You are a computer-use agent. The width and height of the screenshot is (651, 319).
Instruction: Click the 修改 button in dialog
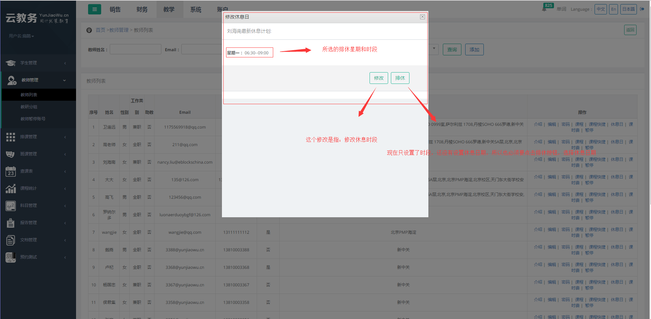point(378,78)
